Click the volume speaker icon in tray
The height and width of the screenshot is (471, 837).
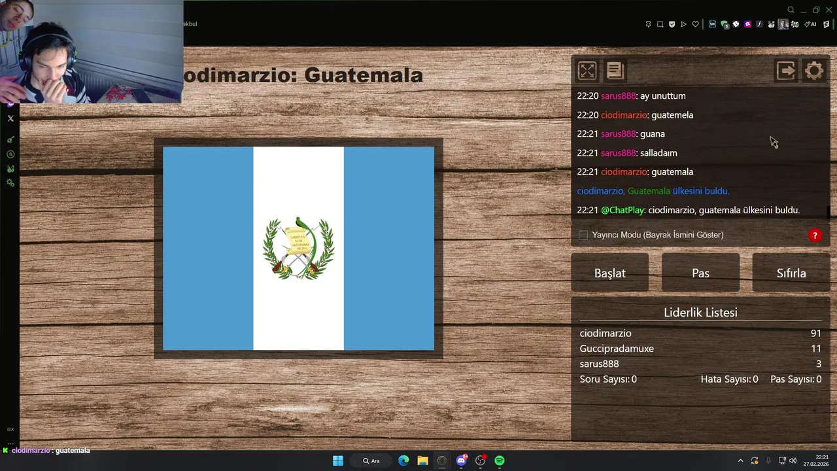[x=793, y=461]
